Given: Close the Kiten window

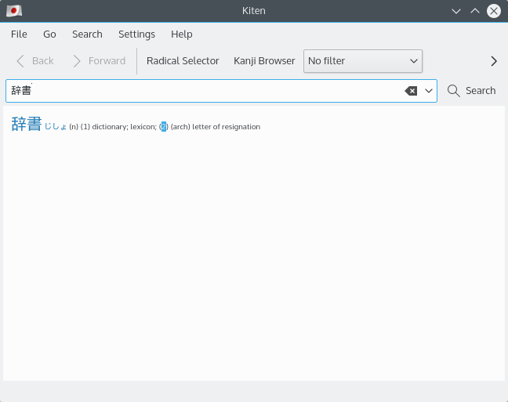Looking at the screenshot, I should [494, 11].
